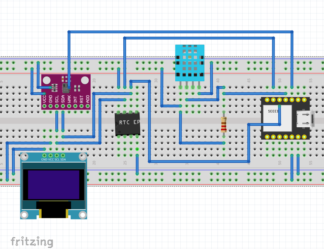Viewport: 324px width, 249px height.
Task: Click the RST pin on purple board
Action: pyautogui.click(x=81, y=106)
